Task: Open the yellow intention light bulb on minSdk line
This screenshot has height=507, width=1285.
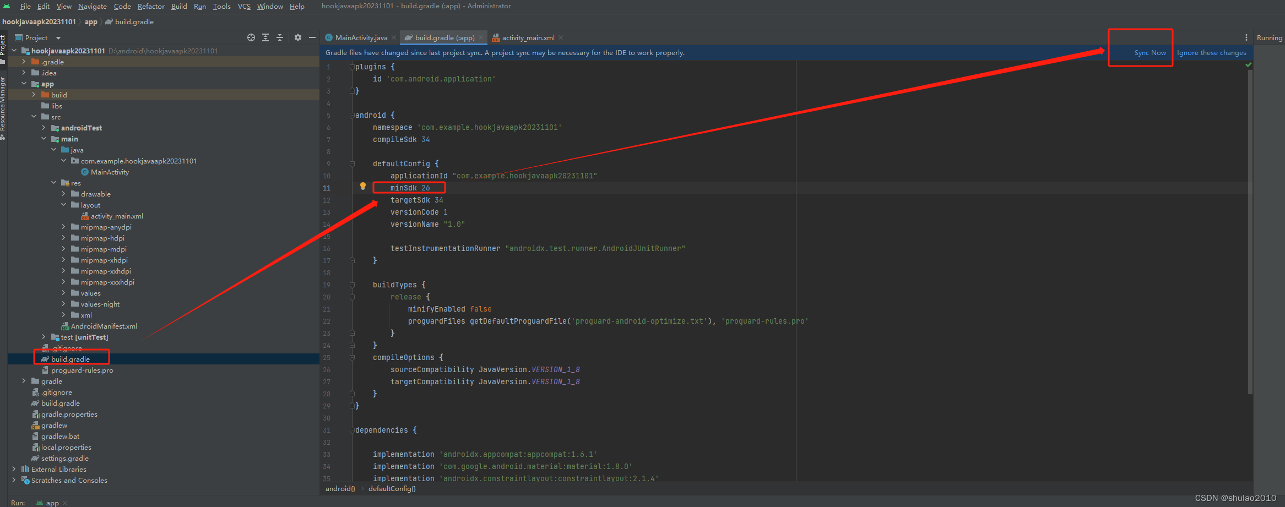Action: coord(363,186)
